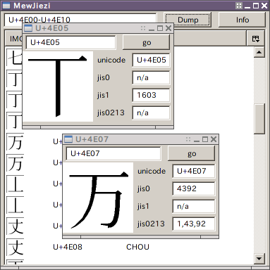
Task: Focus the U+4E07 code input field
Action: 113,153
